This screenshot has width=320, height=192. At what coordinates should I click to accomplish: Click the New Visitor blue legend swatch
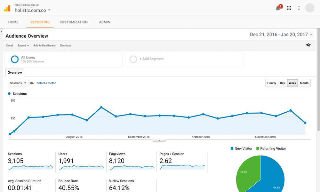(x=232, y=148)
